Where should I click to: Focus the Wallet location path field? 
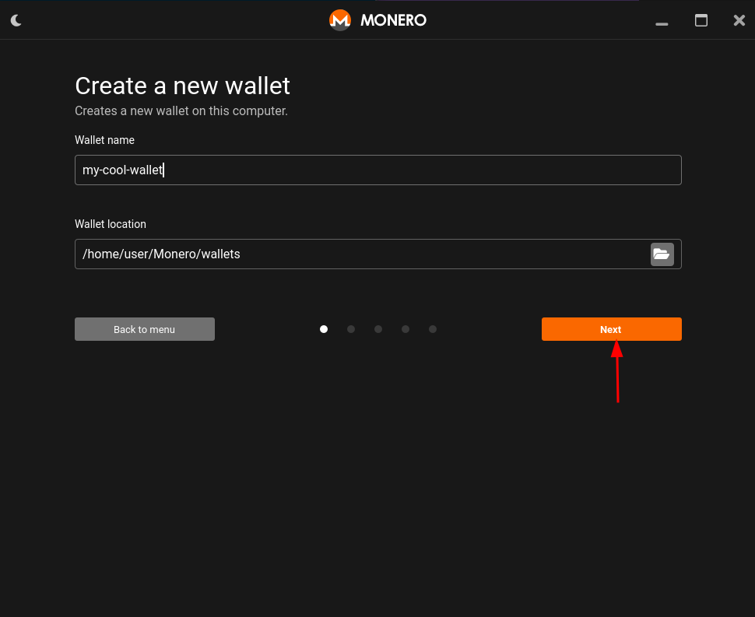[362, 254]
